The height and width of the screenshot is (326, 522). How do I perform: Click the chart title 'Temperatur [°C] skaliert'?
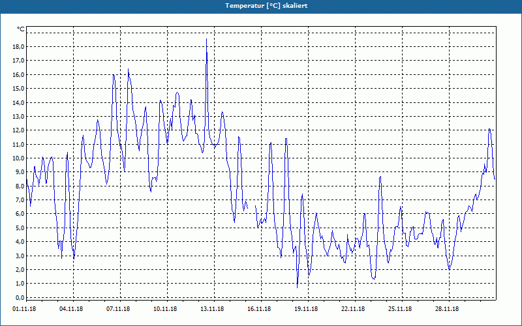tap(266, 6)
